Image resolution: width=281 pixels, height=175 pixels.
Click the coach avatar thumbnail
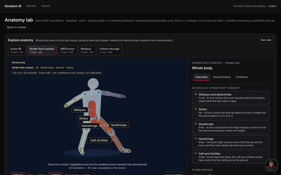[271, 165]
